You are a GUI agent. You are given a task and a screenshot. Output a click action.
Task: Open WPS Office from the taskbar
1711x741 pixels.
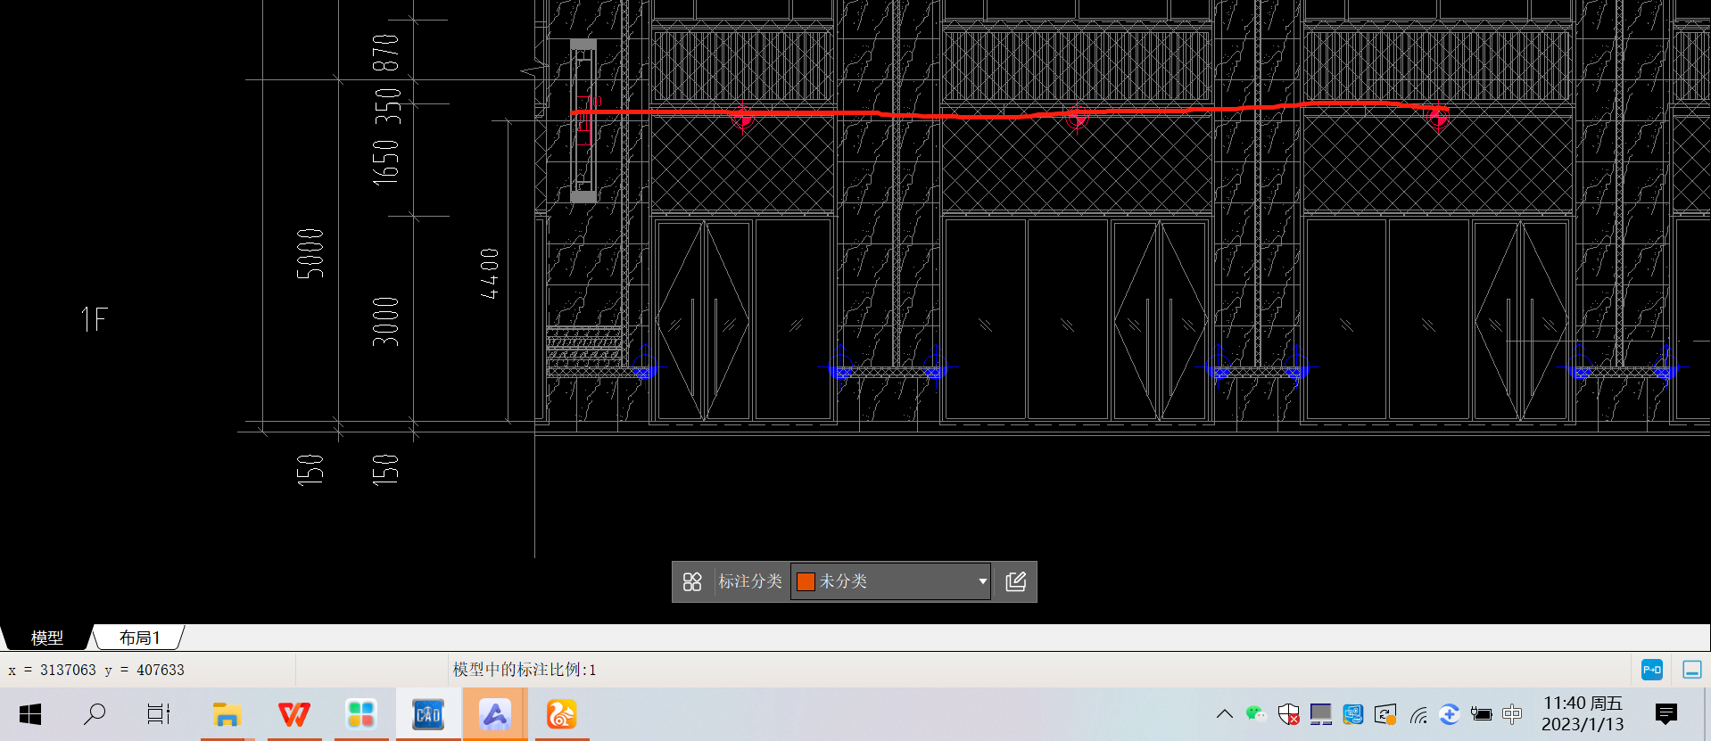click(x=293, y=714)
